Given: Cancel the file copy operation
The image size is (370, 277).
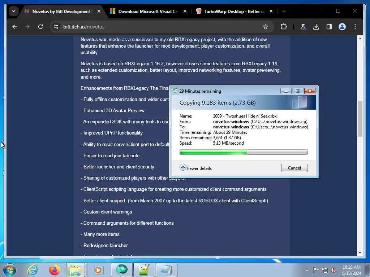Looking at the screenshot, I should click(294, 168).
